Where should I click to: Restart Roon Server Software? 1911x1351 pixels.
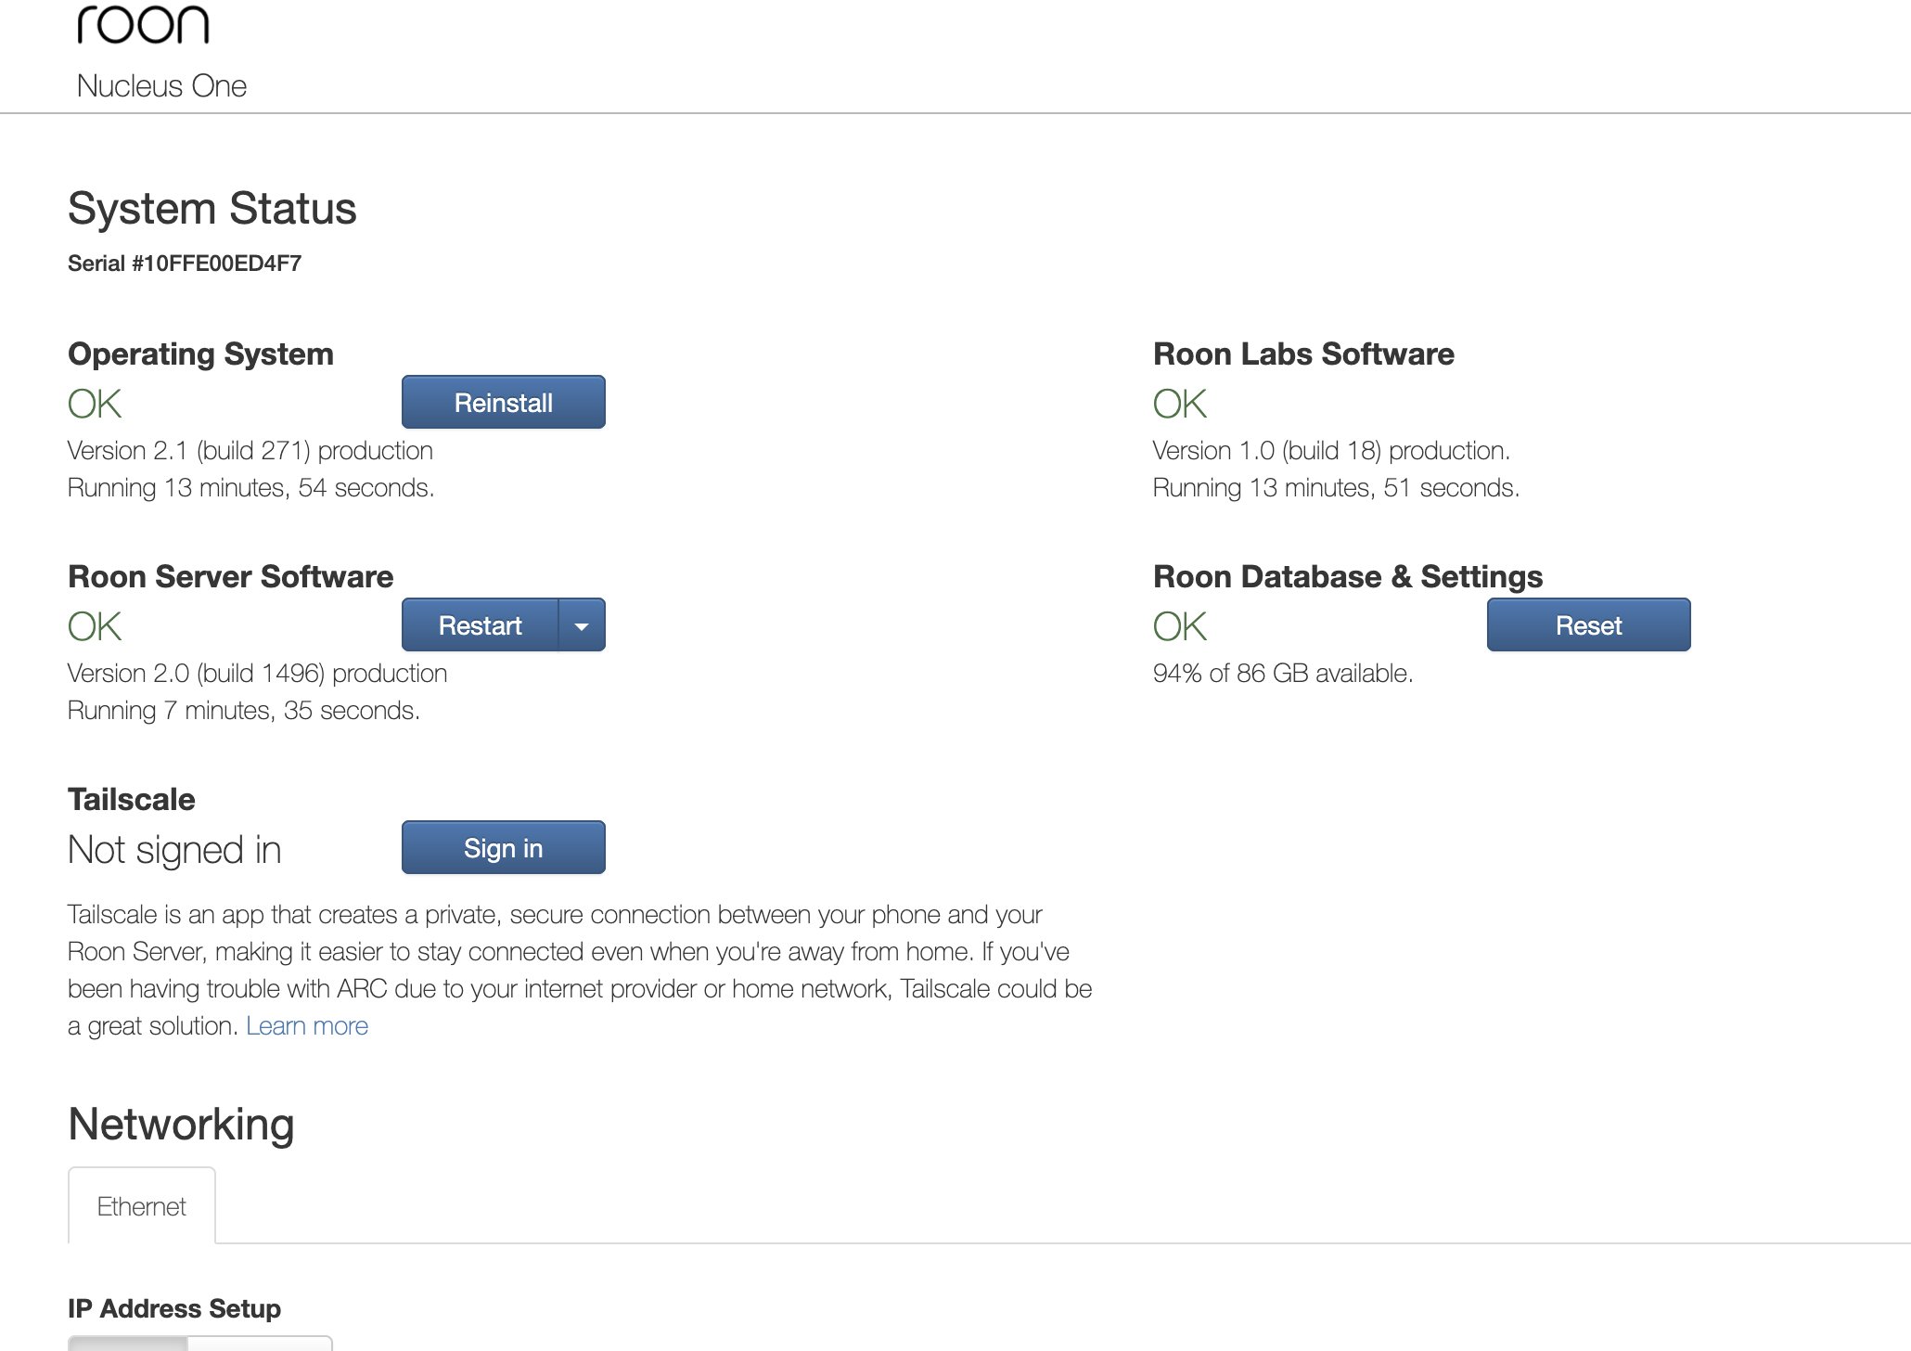480,624
